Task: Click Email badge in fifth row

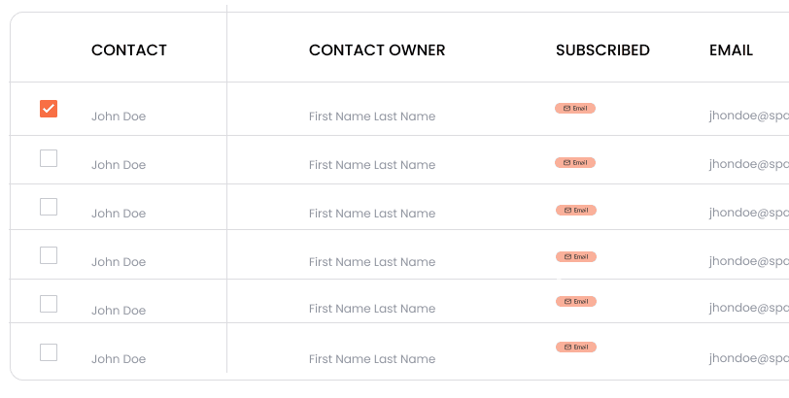Action: (576, 302)
